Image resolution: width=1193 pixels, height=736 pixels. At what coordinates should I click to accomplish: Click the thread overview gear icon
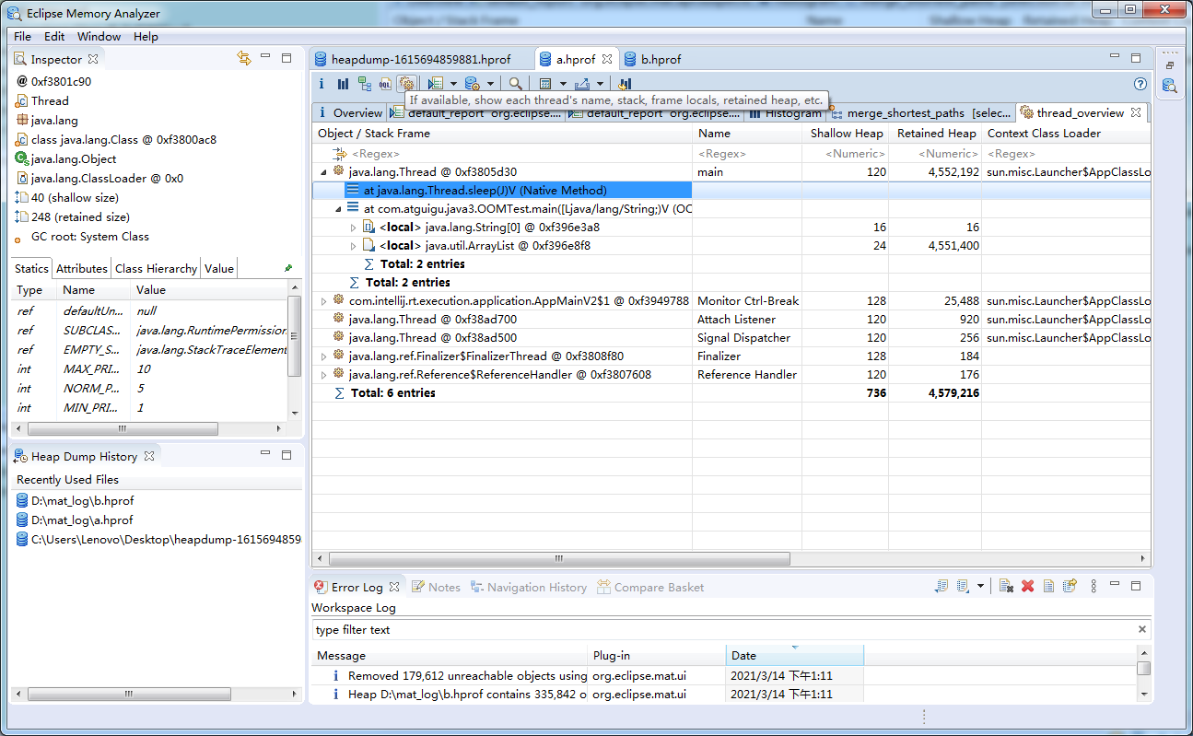click(x=406, y=84)
